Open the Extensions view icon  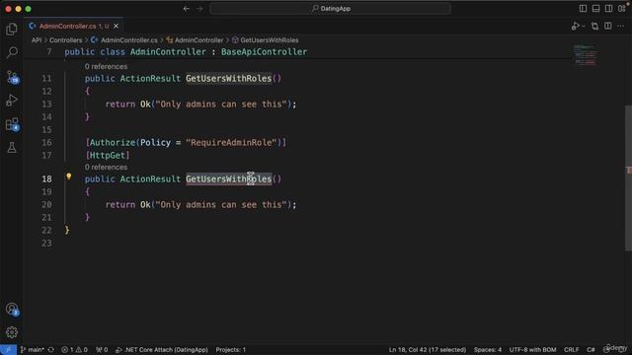point(12,124)
